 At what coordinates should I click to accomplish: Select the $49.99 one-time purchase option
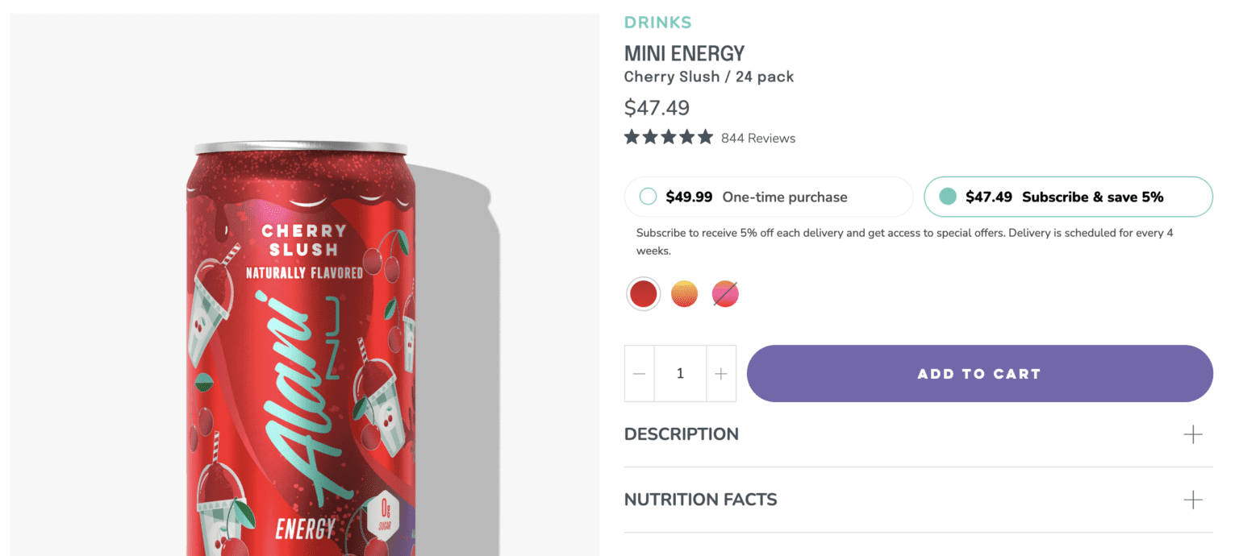pyautogui.click(x=768, y=197)
